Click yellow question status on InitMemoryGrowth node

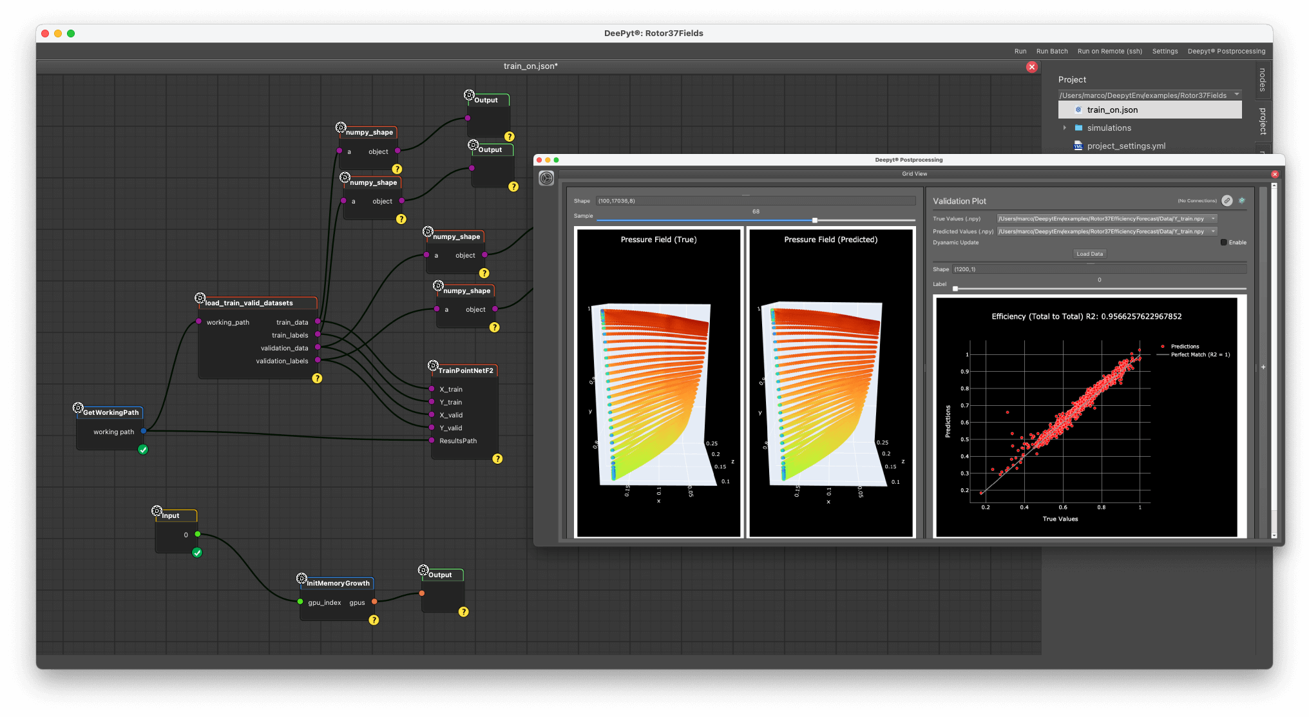click(374, 620)
